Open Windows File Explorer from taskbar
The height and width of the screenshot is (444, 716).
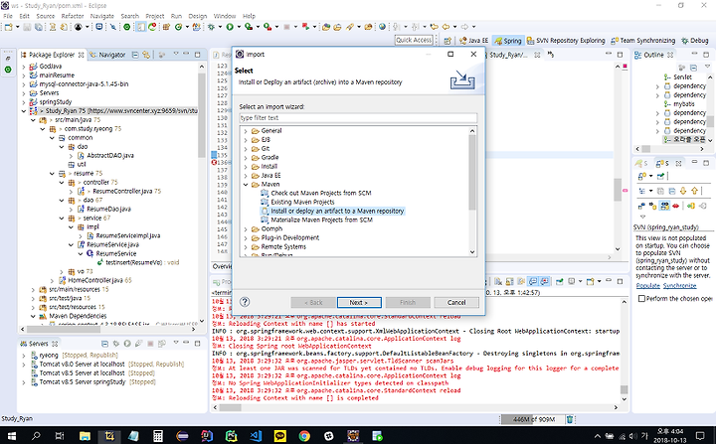[x=85, y=435]
